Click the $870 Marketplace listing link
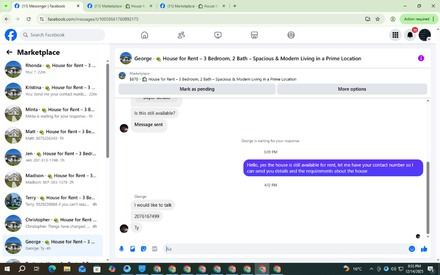440x275 pixels. (x=213, y=79)
